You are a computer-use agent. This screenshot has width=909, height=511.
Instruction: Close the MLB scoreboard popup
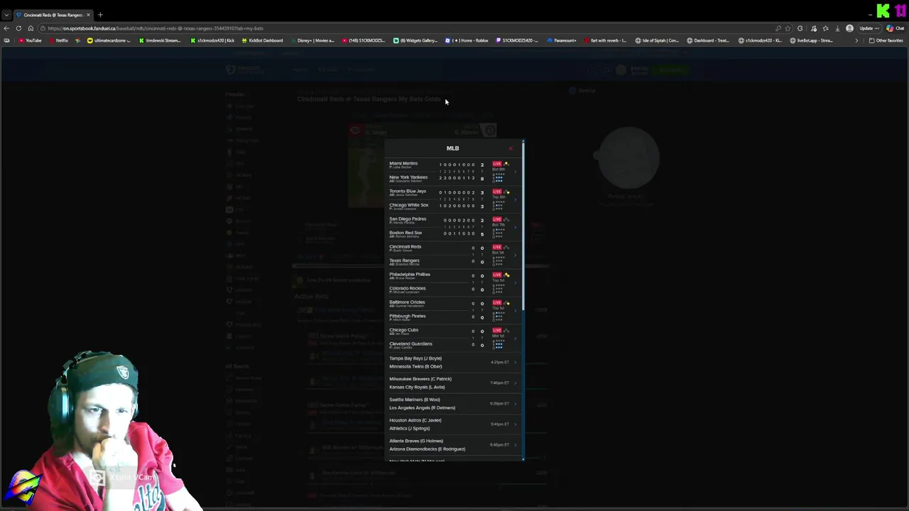click(510, 148)
